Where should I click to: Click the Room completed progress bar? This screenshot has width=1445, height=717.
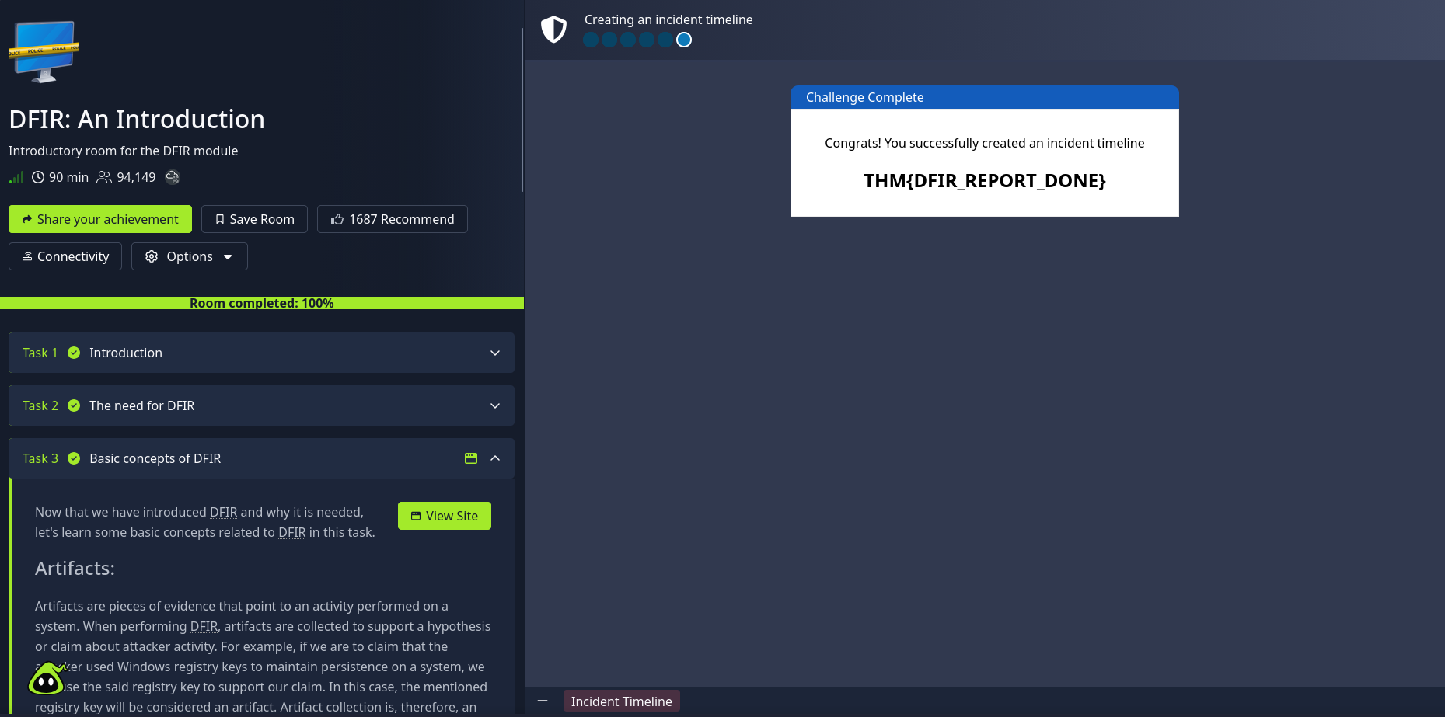point(262,303)
